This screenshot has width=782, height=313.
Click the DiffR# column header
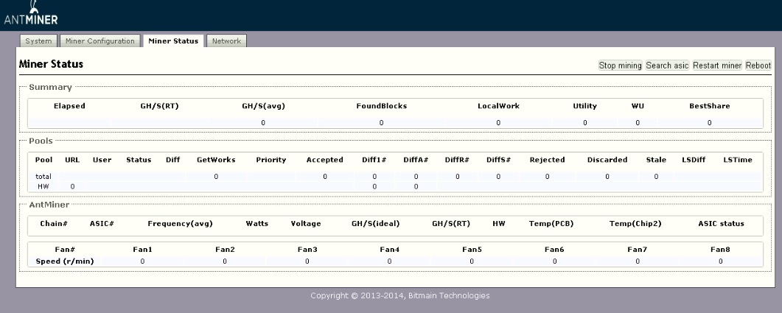[x=457, y=160]
